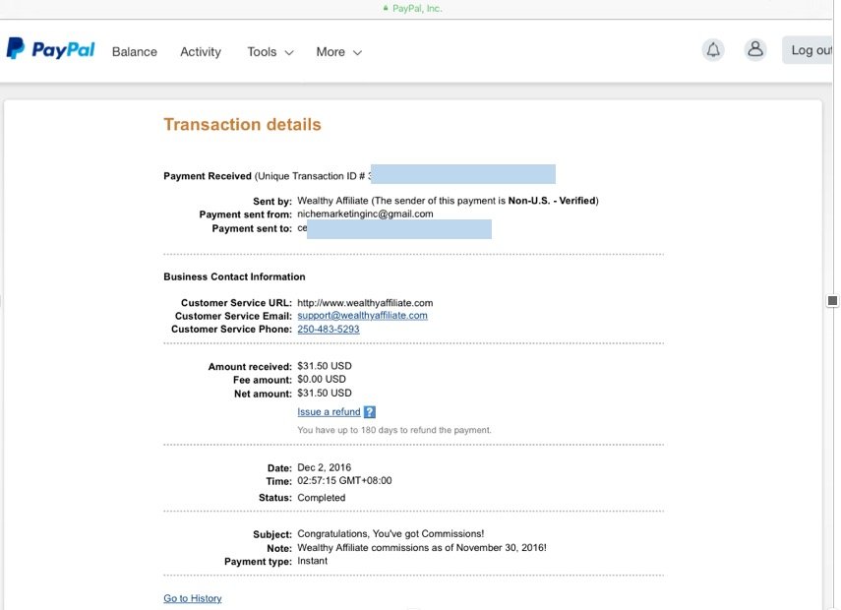
Task: Select the Fee amount $0.00 USD value
Action: (322, 380)
